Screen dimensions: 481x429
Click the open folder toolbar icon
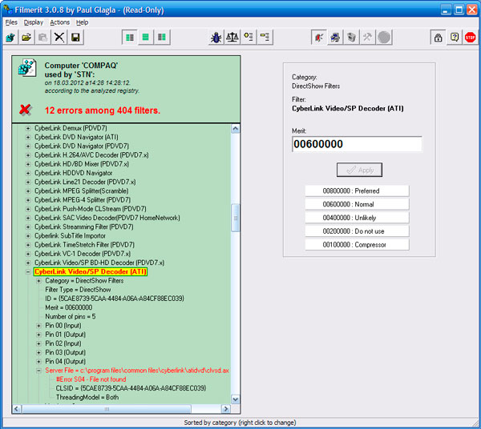point(26,38)
